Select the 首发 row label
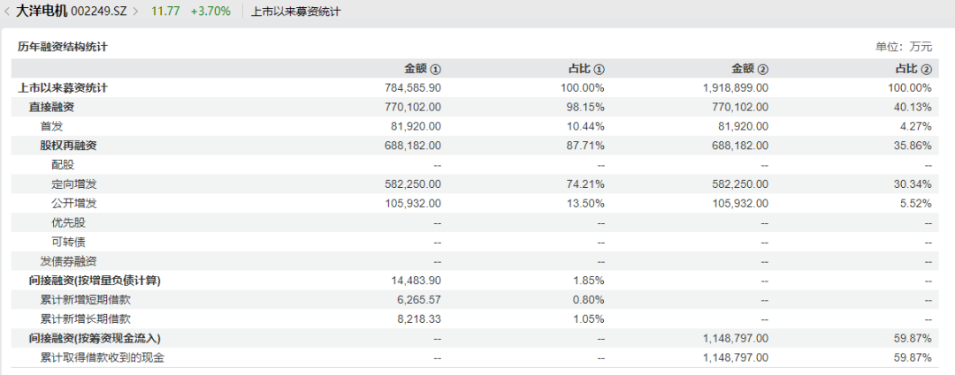This screenshot has height=375, width=955. [51, 126]
